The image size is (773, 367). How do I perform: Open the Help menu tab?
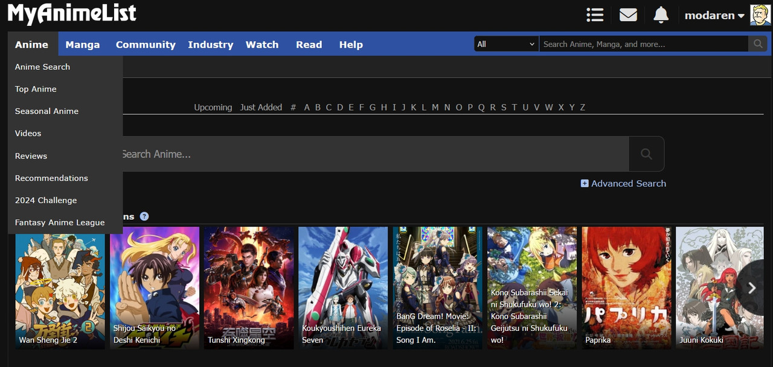click(351, 45)
